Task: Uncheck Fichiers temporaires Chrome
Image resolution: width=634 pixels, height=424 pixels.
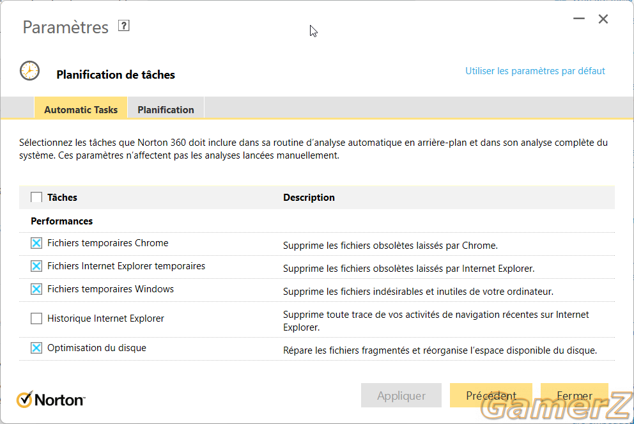Action: click(x=36, y=243)
